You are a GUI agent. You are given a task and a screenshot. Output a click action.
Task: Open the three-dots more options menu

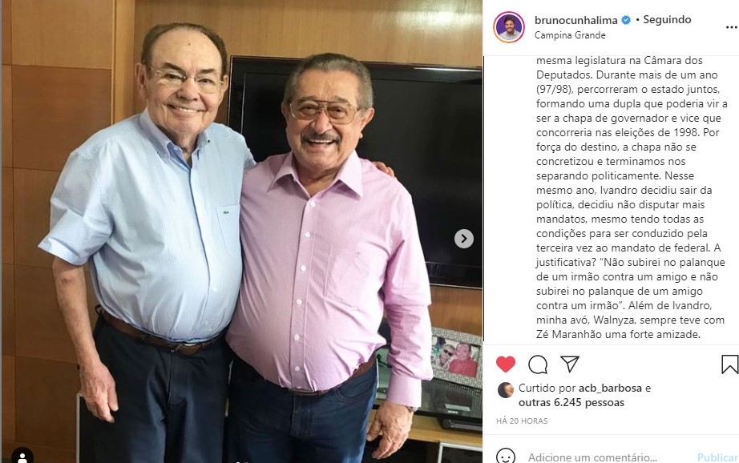click(732, 28)
